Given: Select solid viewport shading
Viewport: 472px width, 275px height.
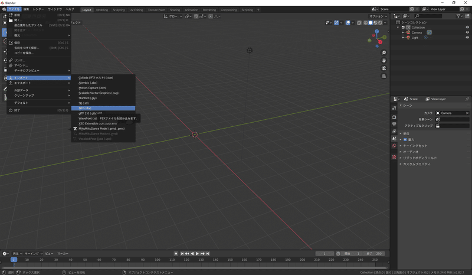Looking at the screenshot, I should click(x=371, y=22).
